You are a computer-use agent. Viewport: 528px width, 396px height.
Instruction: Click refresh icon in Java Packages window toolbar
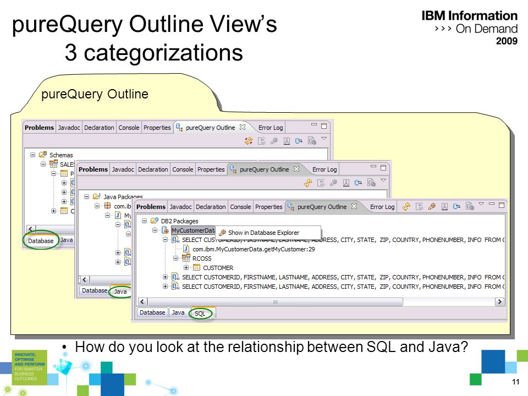pyautogui.click(x=308, y=183)
